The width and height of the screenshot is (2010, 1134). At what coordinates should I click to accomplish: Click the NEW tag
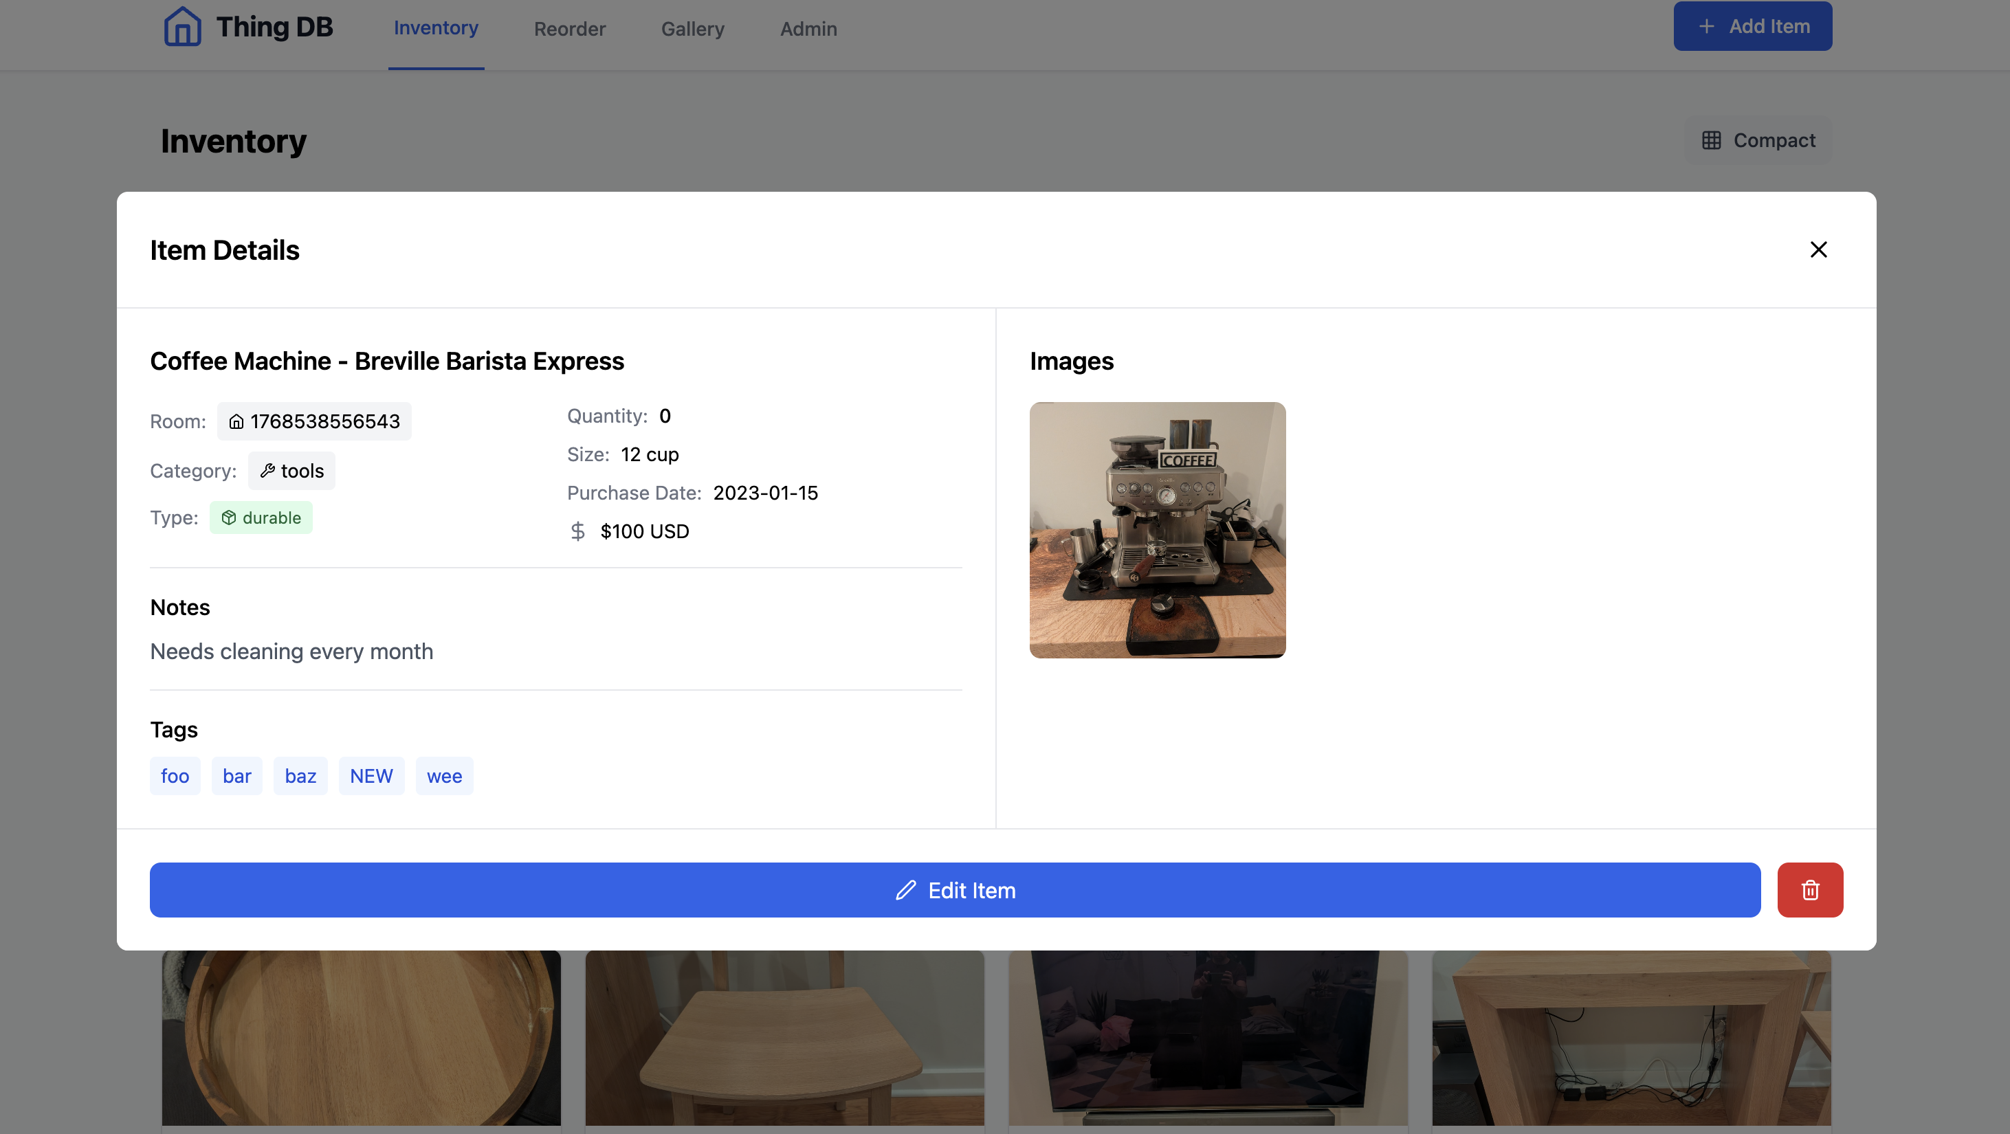click(x=371, y=776)
